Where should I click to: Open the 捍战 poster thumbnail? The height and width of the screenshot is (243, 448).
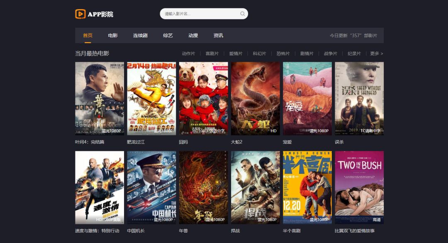point(256,187)
